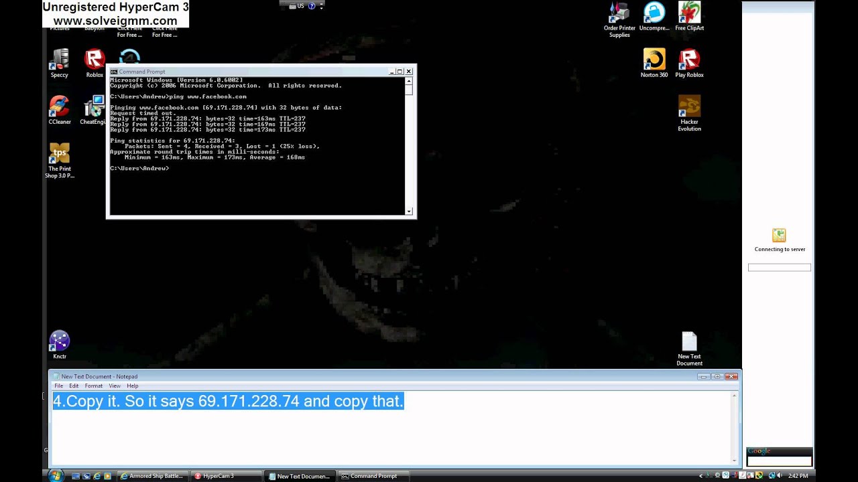Open the CheatEngine desktop icon
Viewport: 858px width, 482px height.
(x=93, y=110)
